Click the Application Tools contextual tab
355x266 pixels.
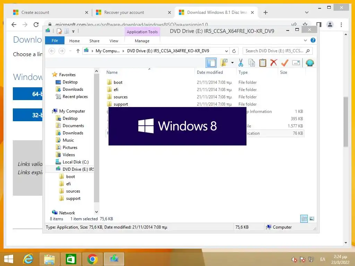[x=142, y=32]
